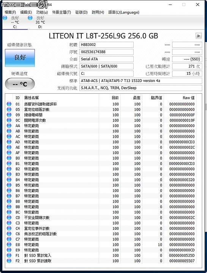The width and height of the screenshot is (207, 273).
Task: Click the status icon for attribute C4
Action: [9, 228]
